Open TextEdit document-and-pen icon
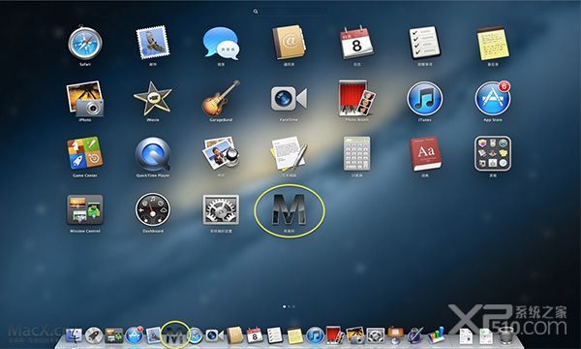 tap(289, 153)
